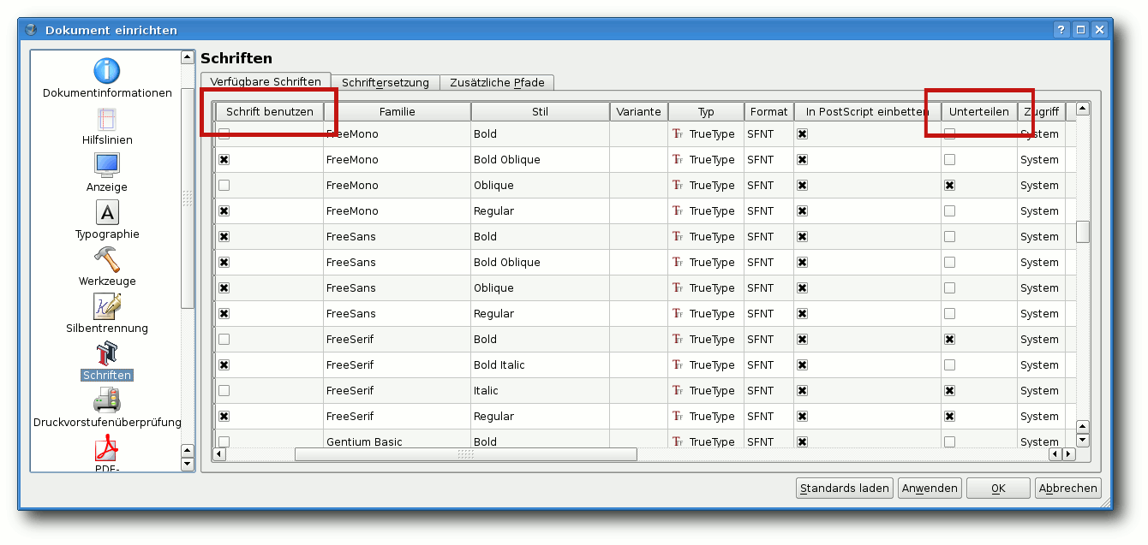Select the Werkzeuge hammer icon
Image resolution: width=1148 pixels, height=545 pixels.
[107, 259]
